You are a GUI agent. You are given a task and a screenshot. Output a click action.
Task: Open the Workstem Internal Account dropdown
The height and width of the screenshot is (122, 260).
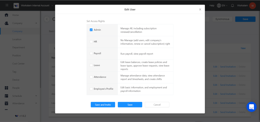pyautogui.click(x=52, y=6)
